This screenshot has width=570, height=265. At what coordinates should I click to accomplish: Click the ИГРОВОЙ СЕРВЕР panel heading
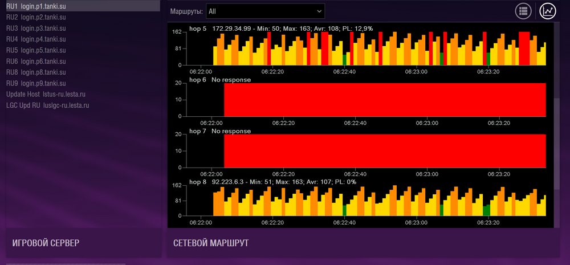pos(46,243)
